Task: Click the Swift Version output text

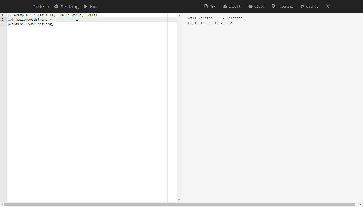Action: tap(214, 18)
